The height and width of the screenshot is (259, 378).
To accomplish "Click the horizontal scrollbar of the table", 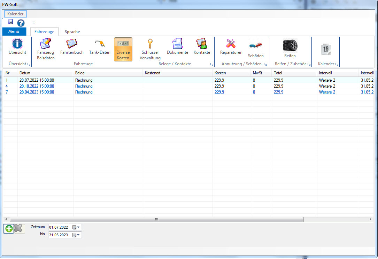I will [x=157, y=219].
